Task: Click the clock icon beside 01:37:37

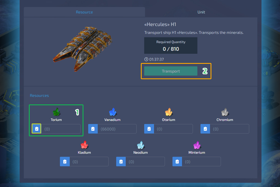Action: (x=146, y=59)
